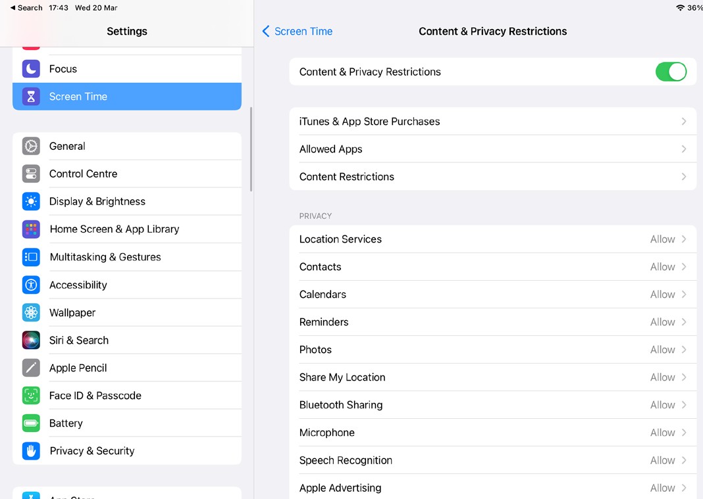The width and height of the screenshot is (703, 499).
Task: Change Calendars Allow setting
Action: click(x=668, y=295)
